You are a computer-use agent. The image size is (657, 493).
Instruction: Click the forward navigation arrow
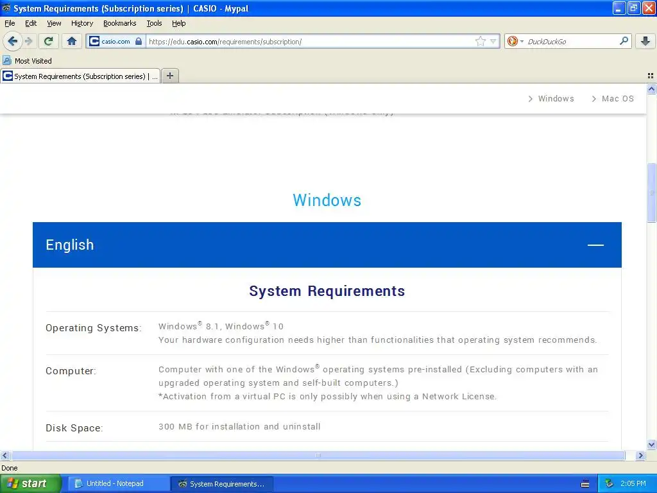[x=28, y=41]
